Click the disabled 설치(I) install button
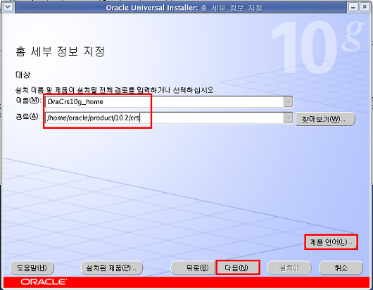373x290 pixels. pos(289,268)
